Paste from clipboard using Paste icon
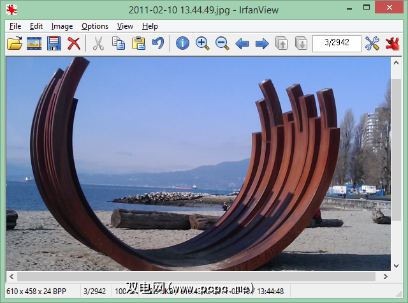The image size is (408, 303). 138,44
